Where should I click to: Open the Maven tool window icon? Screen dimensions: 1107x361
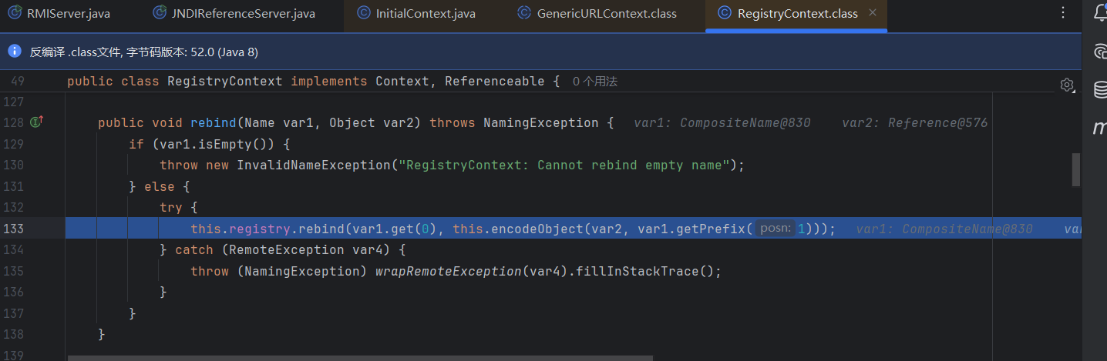click(x=1100, y=128)
